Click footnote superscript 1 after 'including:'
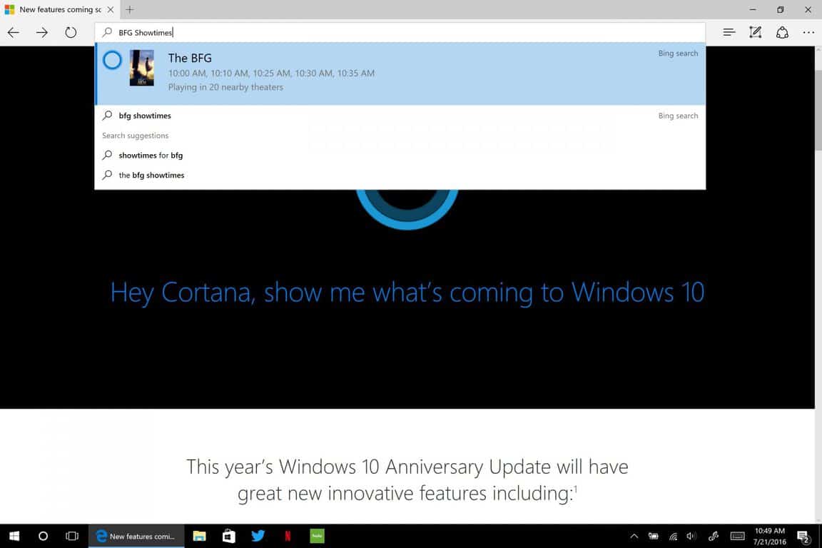The width and height of the screenshot is (822, 548). (575, 489)
